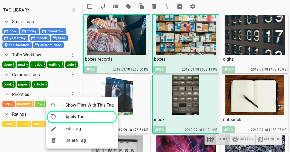This screenshot has width=290, height=152.
Task: Click the 'digits' file name
Action: pyautogui.click(x=228, y=59)
